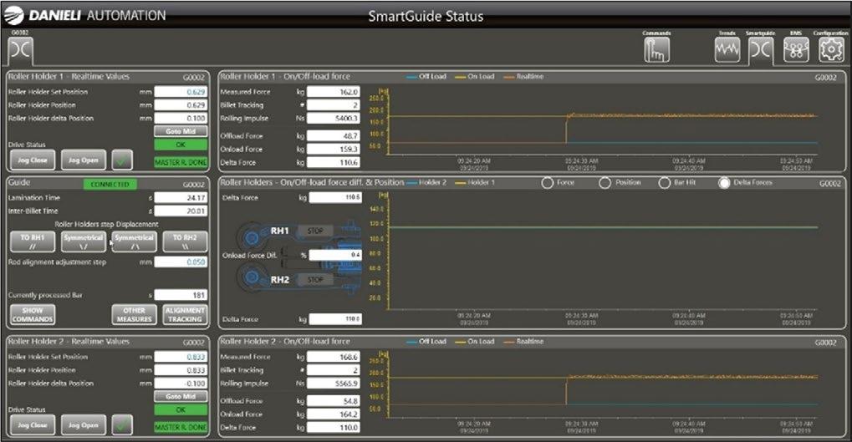Click the Rod alignment adjustment step field
852x442 pixels.
(x=181, y=262)
